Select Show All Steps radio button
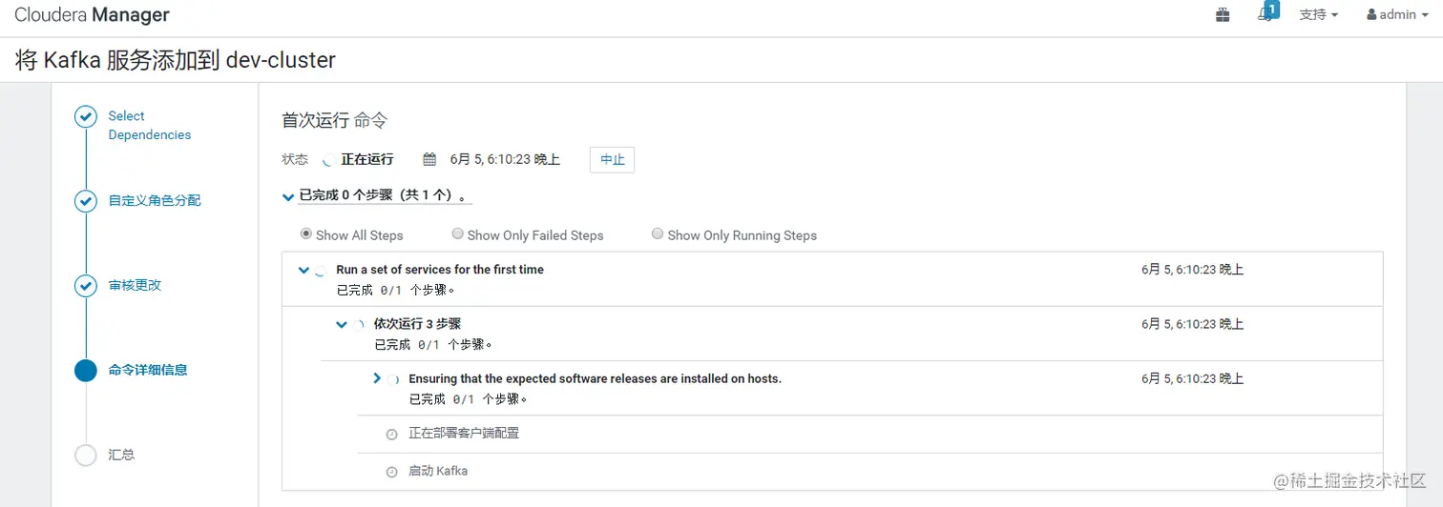Viewport: 1443px width, 507px height. pos(306,233)
